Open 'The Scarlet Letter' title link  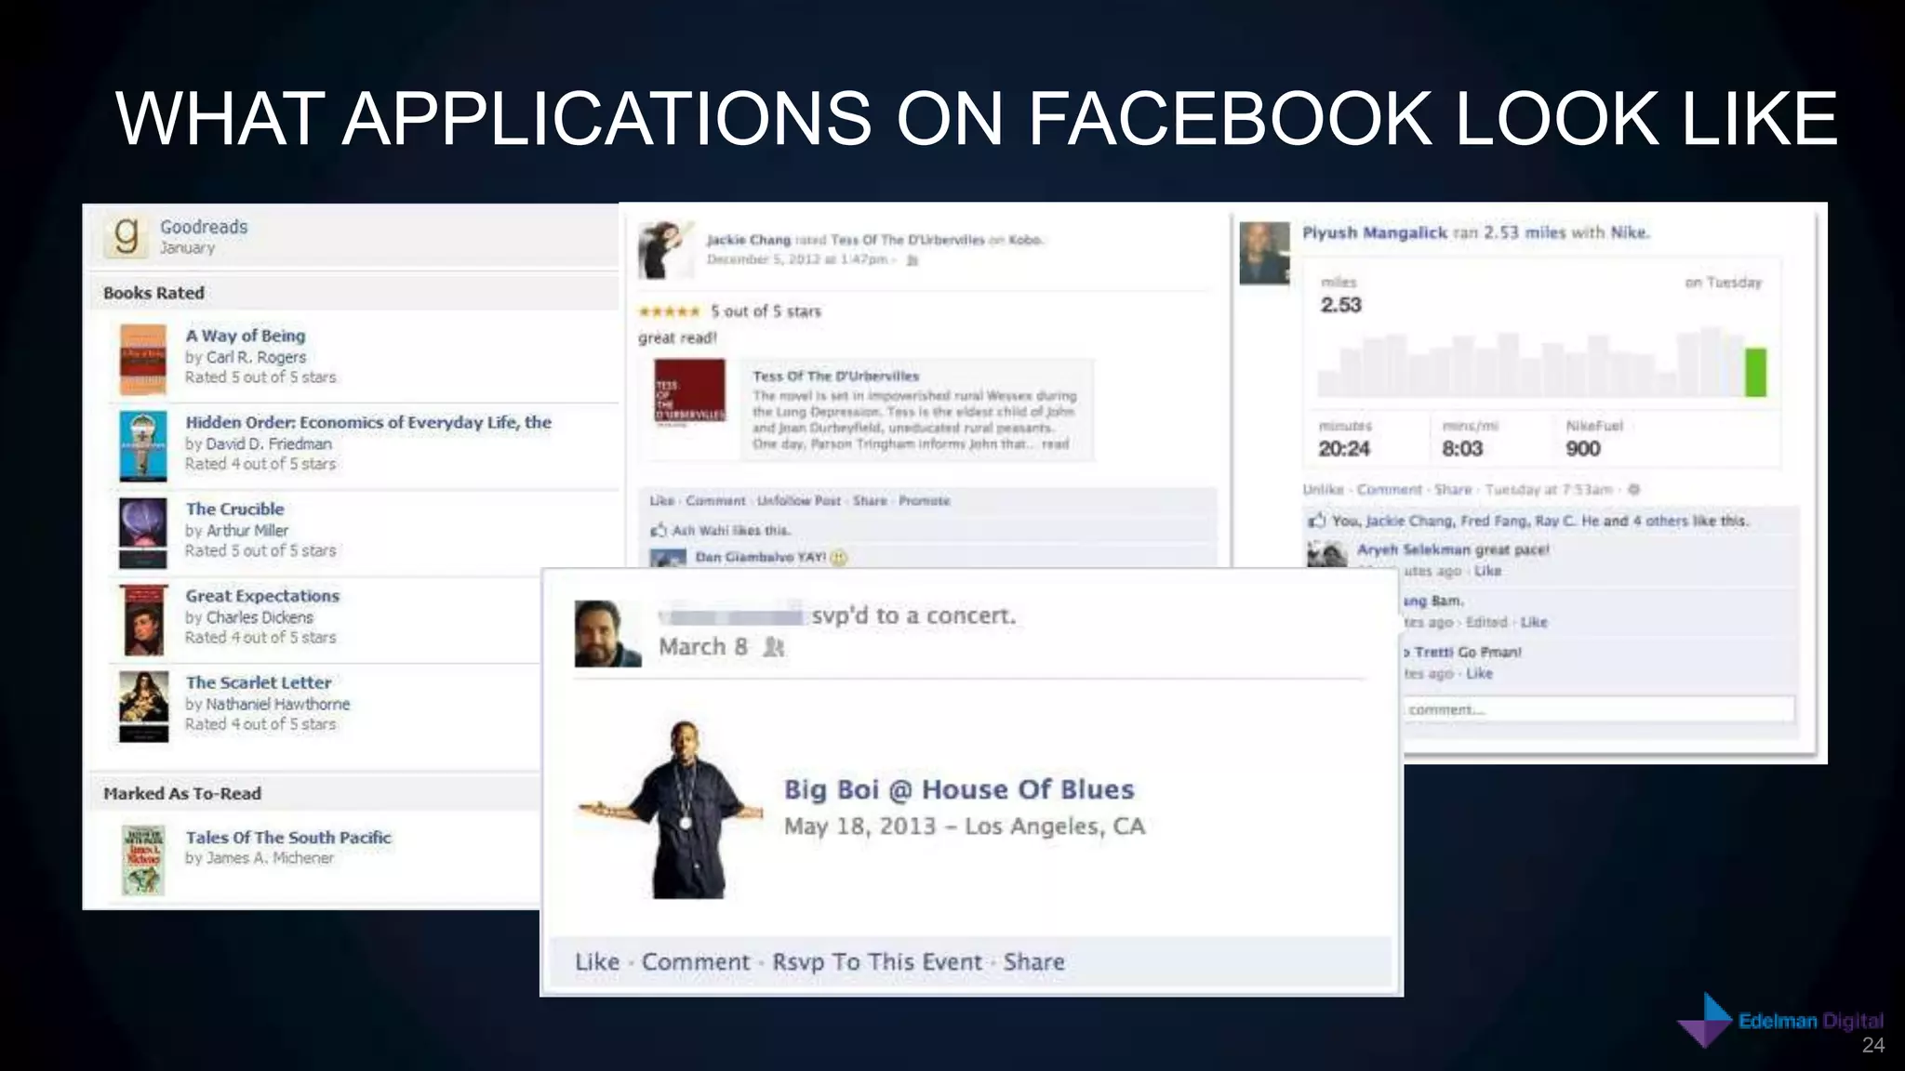(258, 682)
